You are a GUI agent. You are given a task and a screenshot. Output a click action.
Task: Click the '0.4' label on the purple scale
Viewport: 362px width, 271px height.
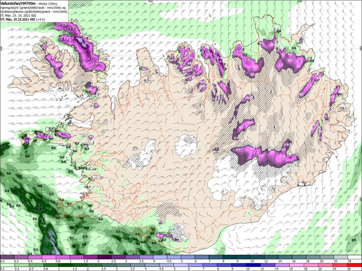pyautogui.click(x=30, y=261)
